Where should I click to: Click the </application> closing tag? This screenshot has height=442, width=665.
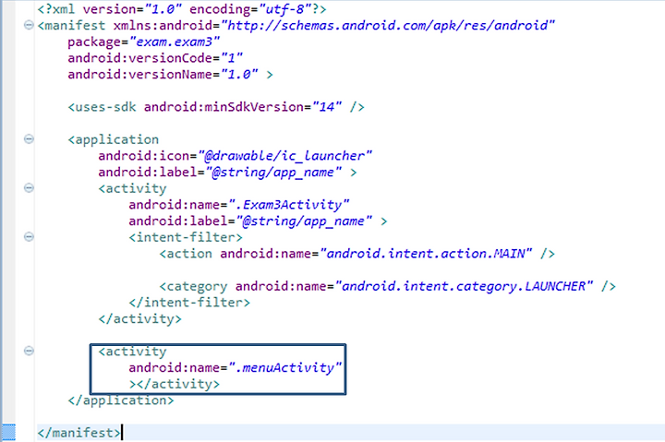point(121,400)
